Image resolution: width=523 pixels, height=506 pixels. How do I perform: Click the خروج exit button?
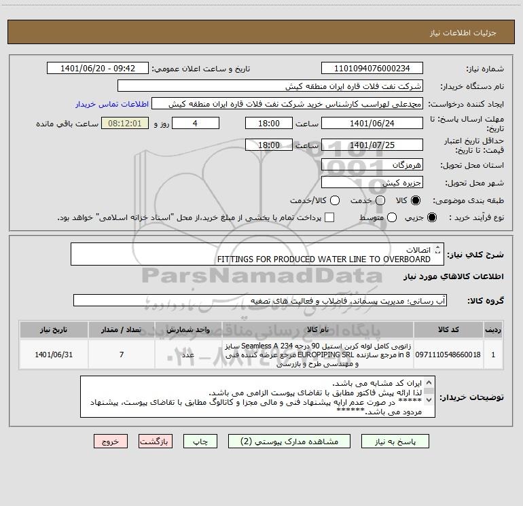click(x=111, y=441)
